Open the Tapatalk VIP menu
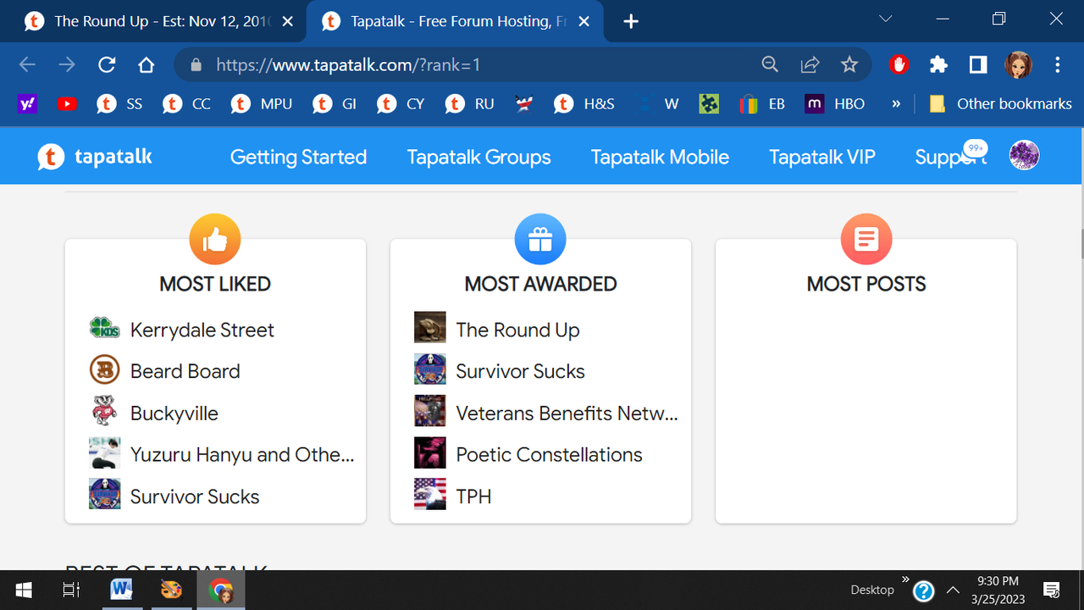The width and height of the screenshot is (1084, 610). point(822,157)
